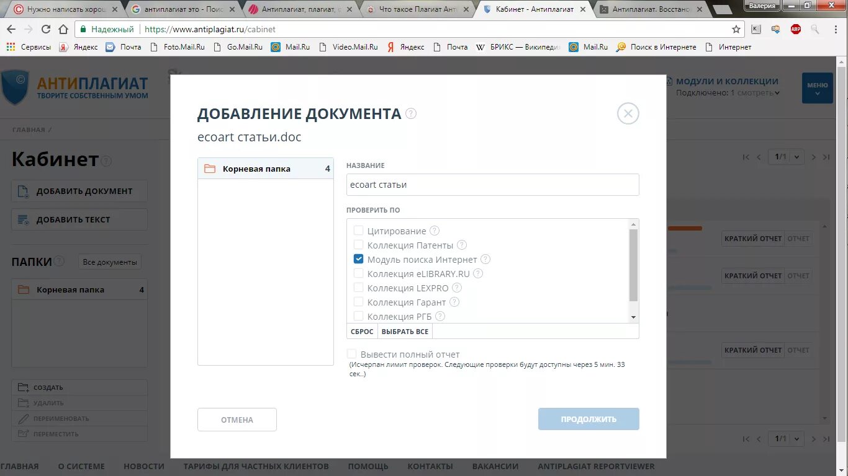
Task: Select Корневая папка in the Папки sidebar
Action: [79, 289]
